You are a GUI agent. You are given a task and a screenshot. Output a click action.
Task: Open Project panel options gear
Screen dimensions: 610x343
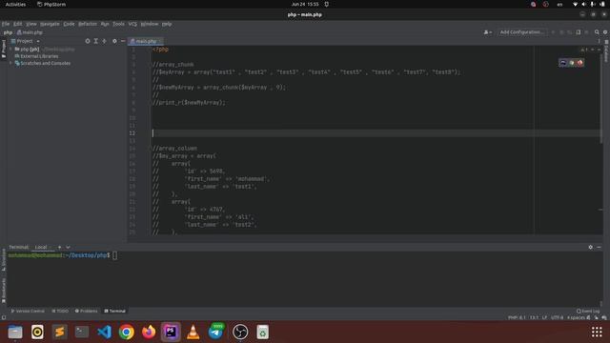(114, 41)
